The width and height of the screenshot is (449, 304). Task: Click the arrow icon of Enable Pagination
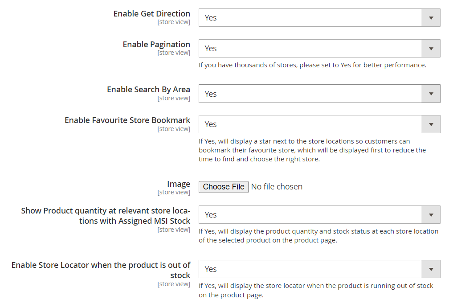[431, 49]
